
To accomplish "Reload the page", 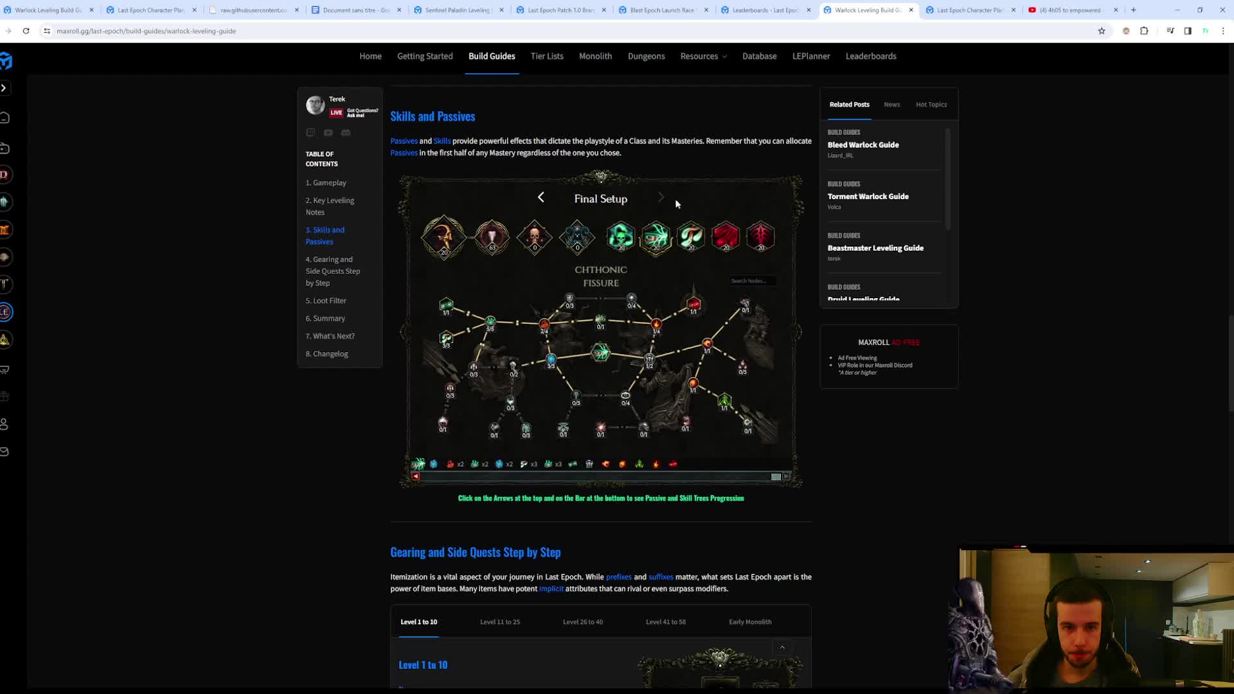I will [x=26, y=31].
